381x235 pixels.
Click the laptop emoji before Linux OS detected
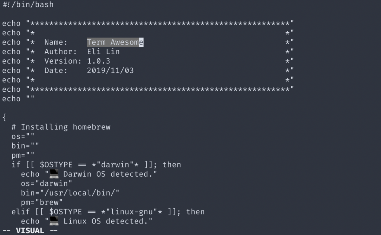[54, 221]
